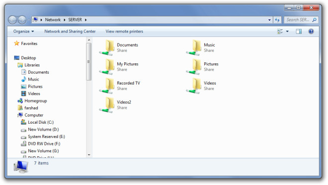Click the Pictures library icon in the sidebar
Viewport: 328px width, 185px height.
point(24,87)
